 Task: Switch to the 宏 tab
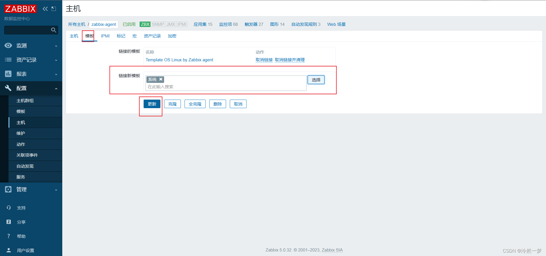[x=135, y=36]
